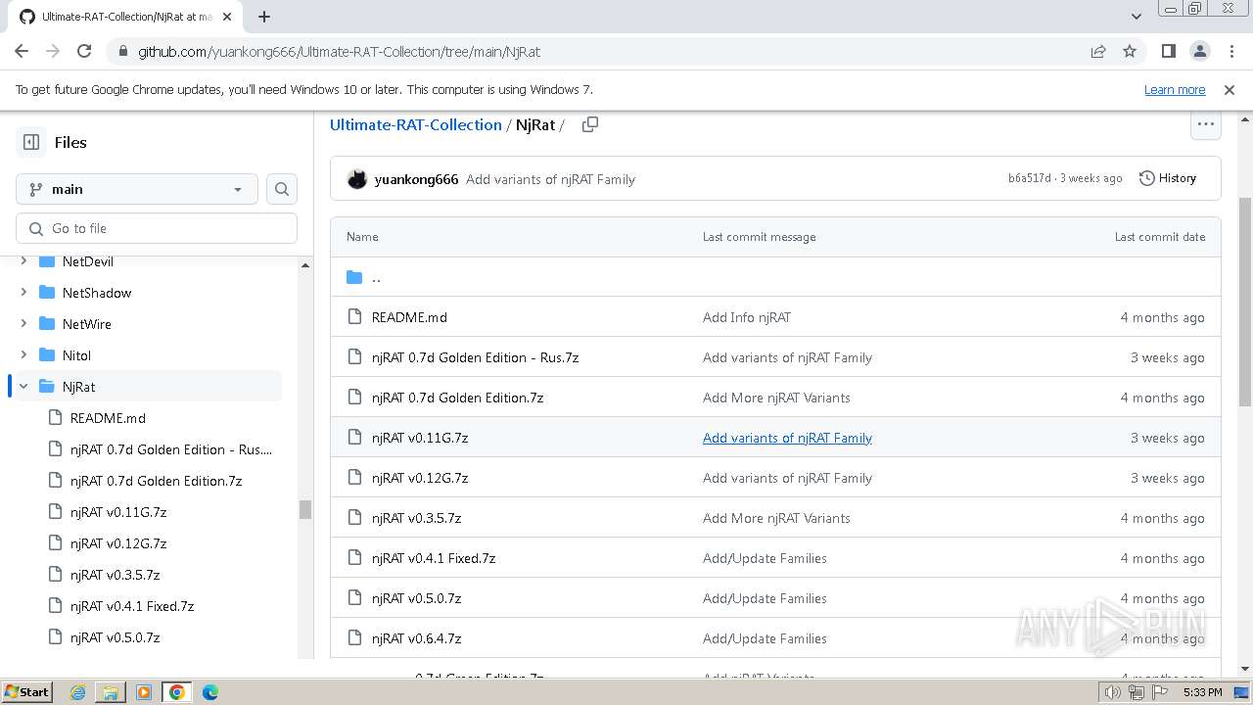Share this page icon in address bar

pos(1098,51)
